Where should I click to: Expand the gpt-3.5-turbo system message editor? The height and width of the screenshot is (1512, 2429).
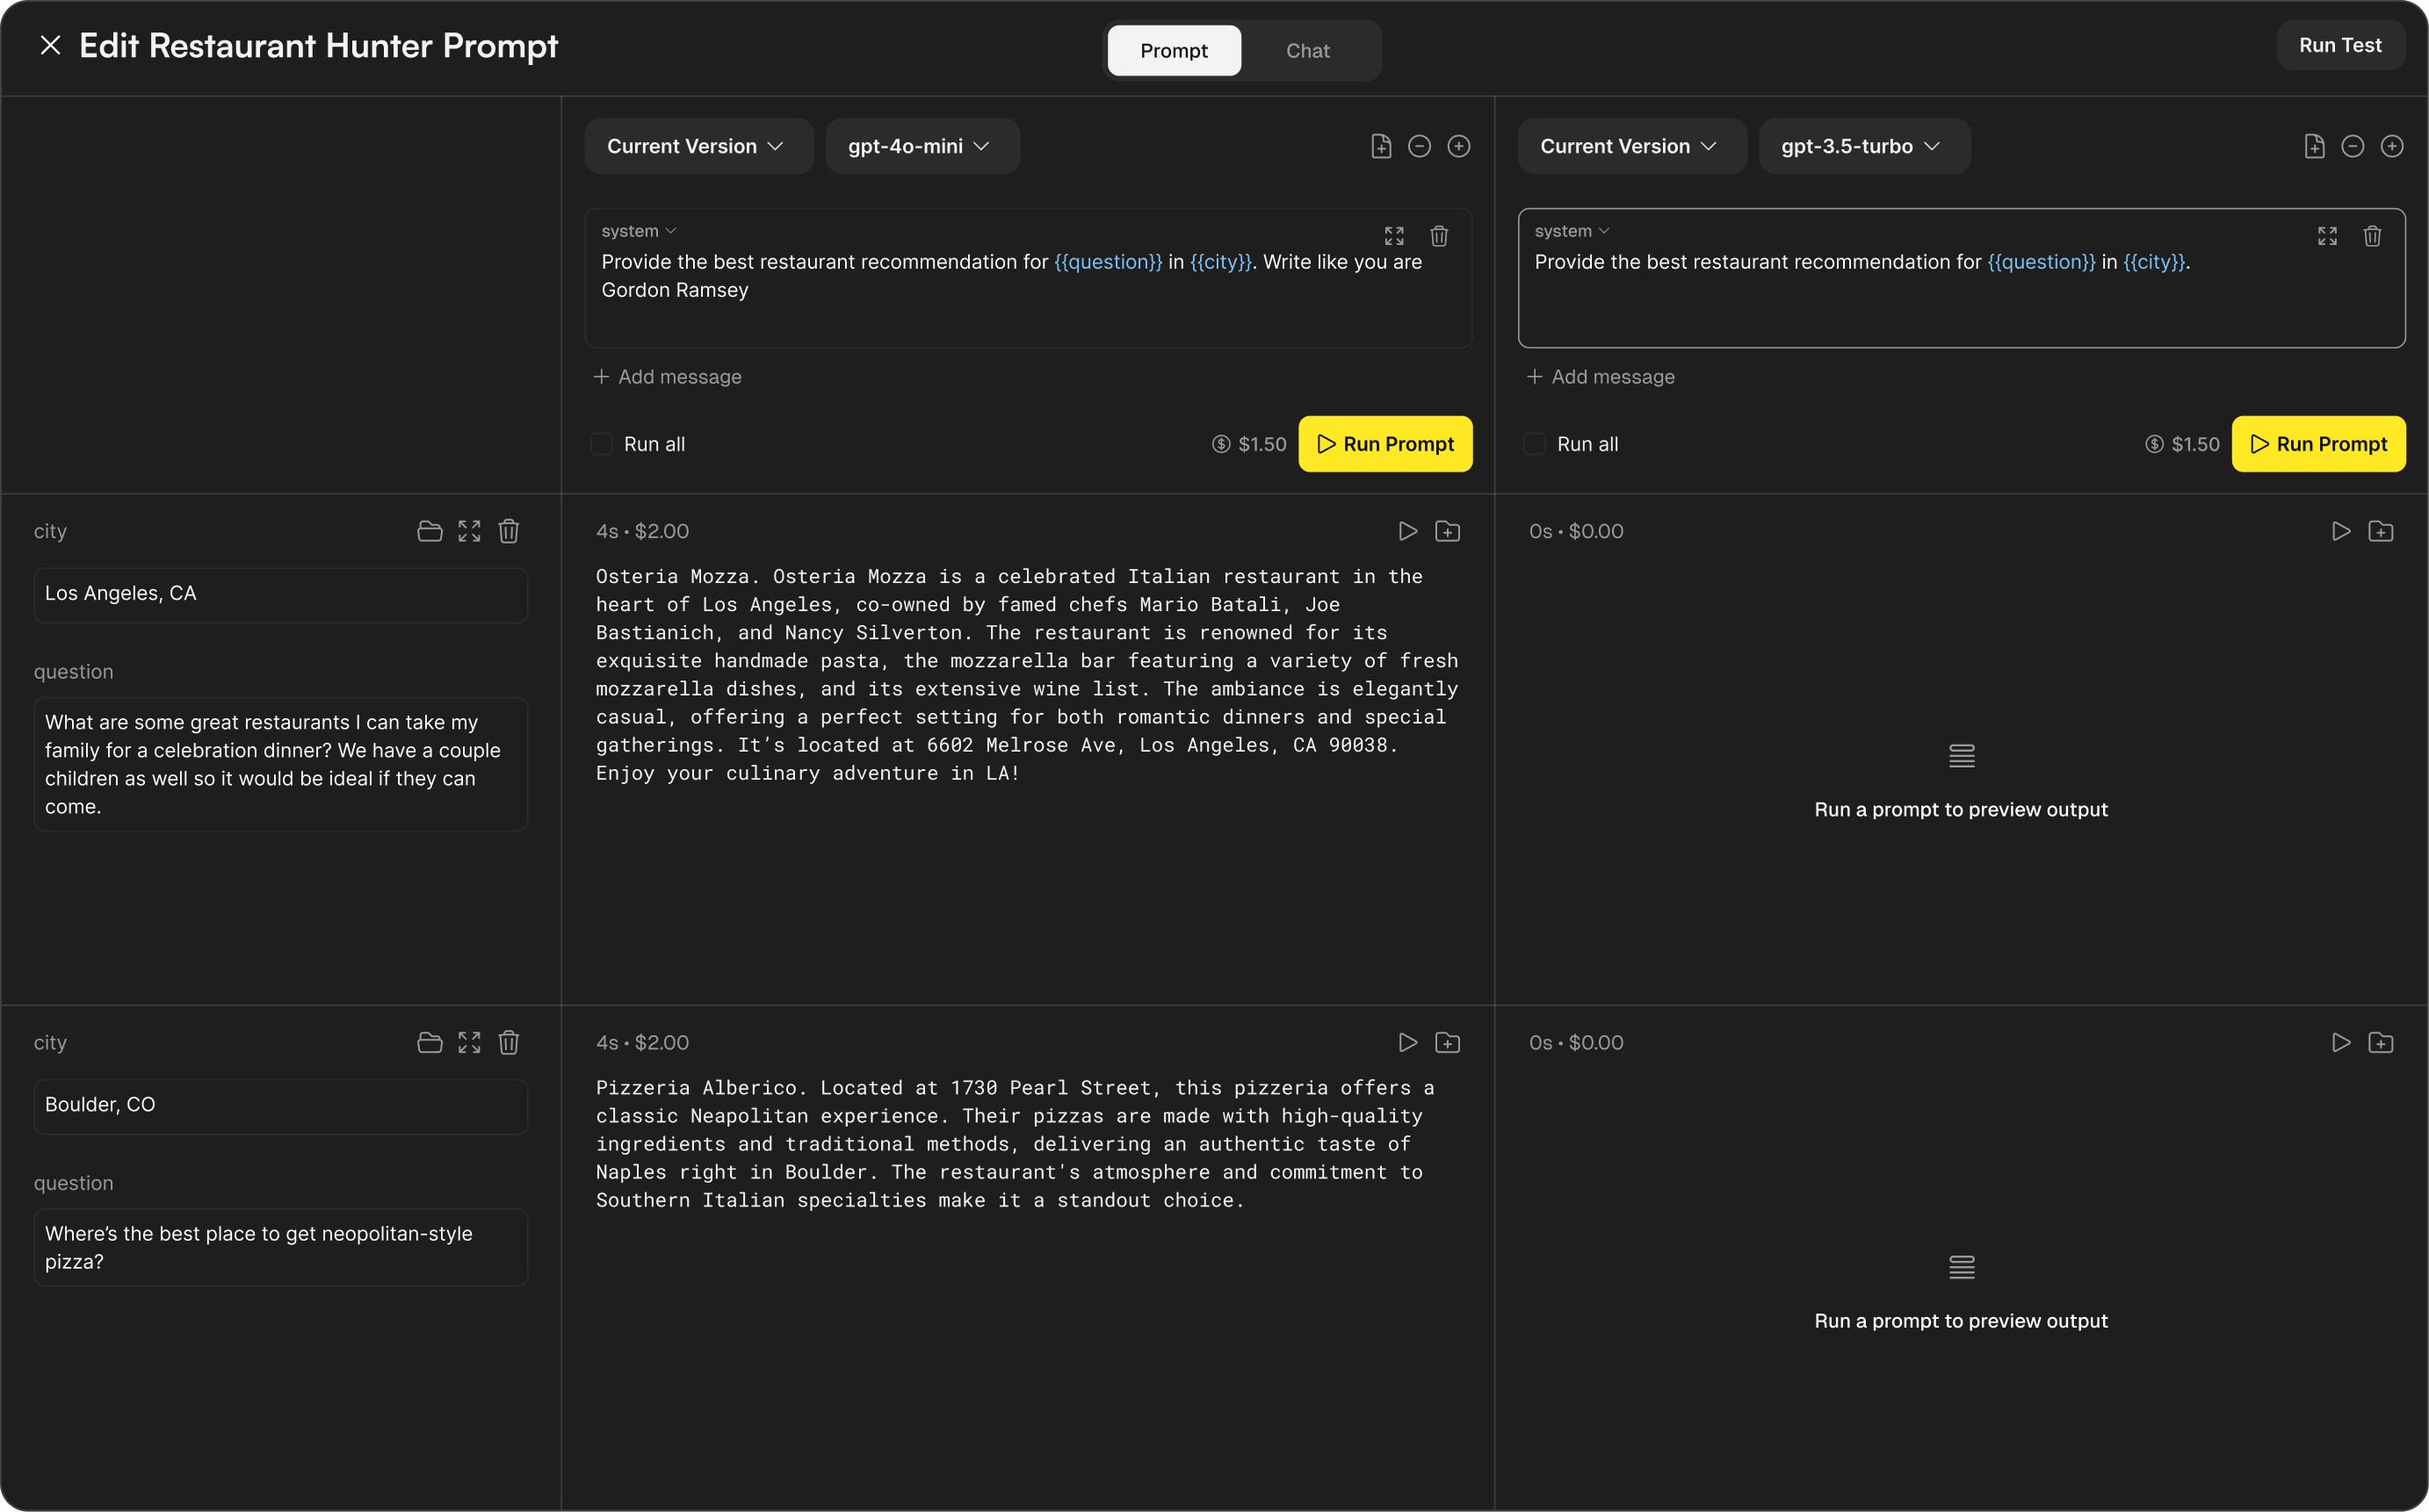pyautogui.click(x=2327, y=236)
